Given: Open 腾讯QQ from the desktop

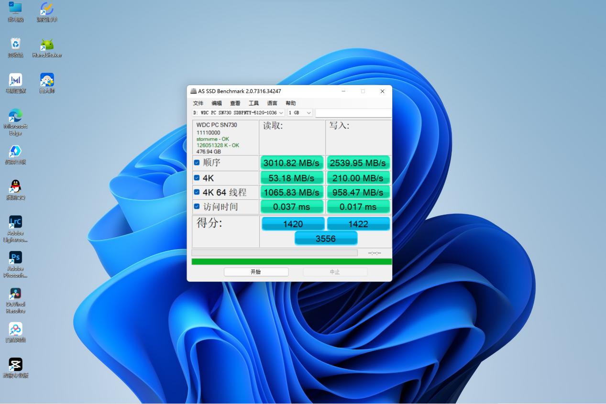Looking at the screenshot, I should point(15,186).
